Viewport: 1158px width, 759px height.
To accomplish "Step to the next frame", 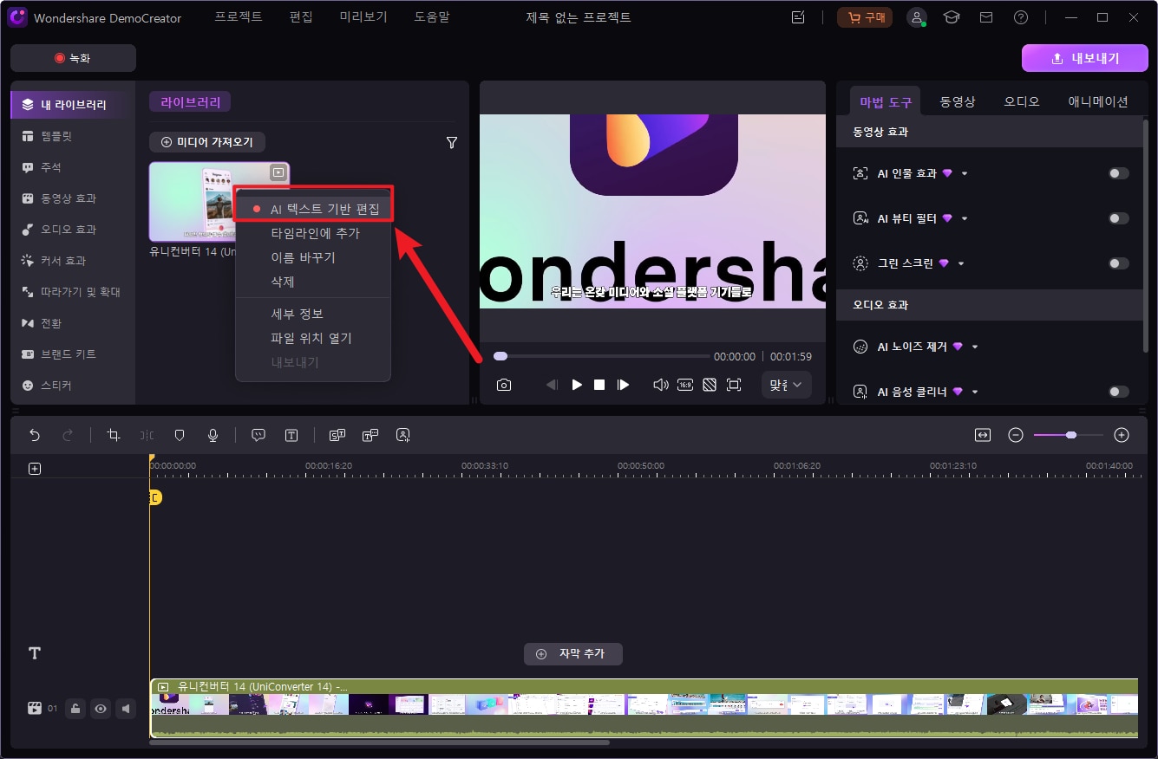I will [623, 385].
